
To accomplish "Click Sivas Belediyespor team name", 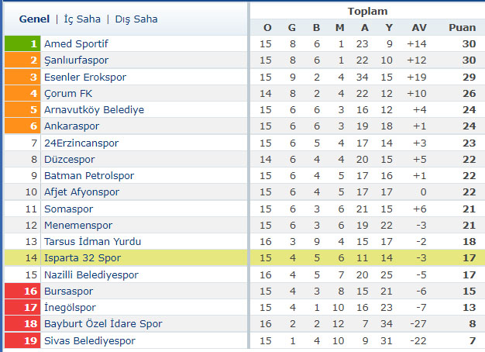I will tap(89, 340).
